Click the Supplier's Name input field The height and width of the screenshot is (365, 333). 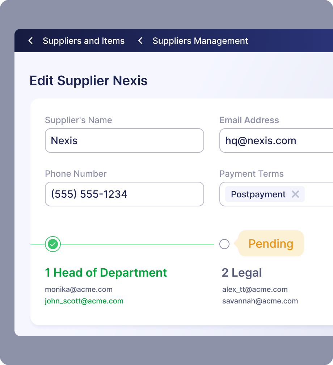[x=124, y=140]
